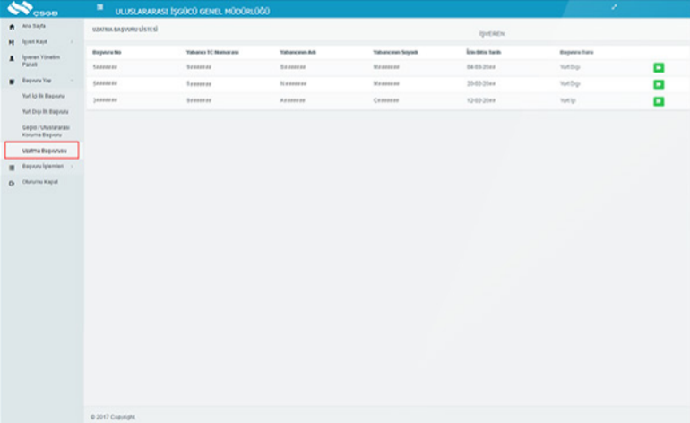
Task: Open Yurt İçi İlk Başvuru menu item
Action: click(44, 96)
